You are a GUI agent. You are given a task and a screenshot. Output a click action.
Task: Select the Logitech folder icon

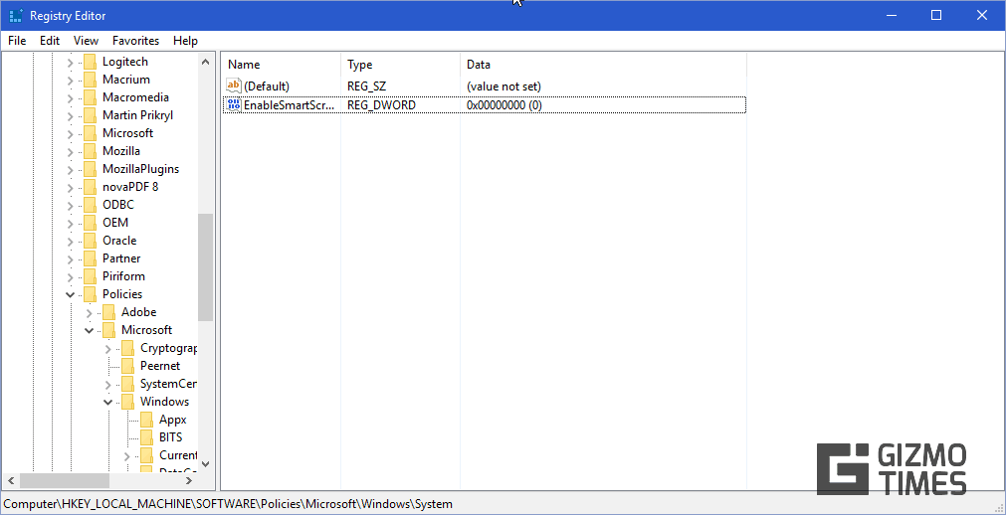(x=90, y=62)
